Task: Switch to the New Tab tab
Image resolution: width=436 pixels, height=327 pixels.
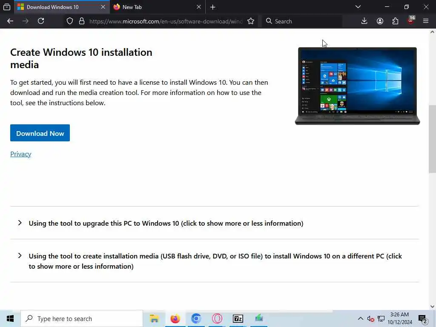Action: click(x=132, y=7)
